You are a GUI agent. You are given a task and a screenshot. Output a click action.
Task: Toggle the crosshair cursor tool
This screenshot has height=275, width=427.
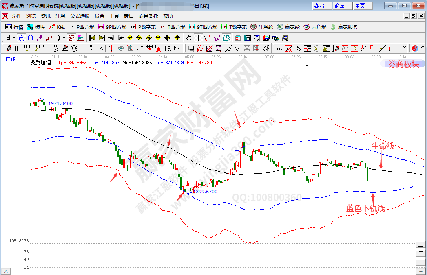[x=198, y=38]
